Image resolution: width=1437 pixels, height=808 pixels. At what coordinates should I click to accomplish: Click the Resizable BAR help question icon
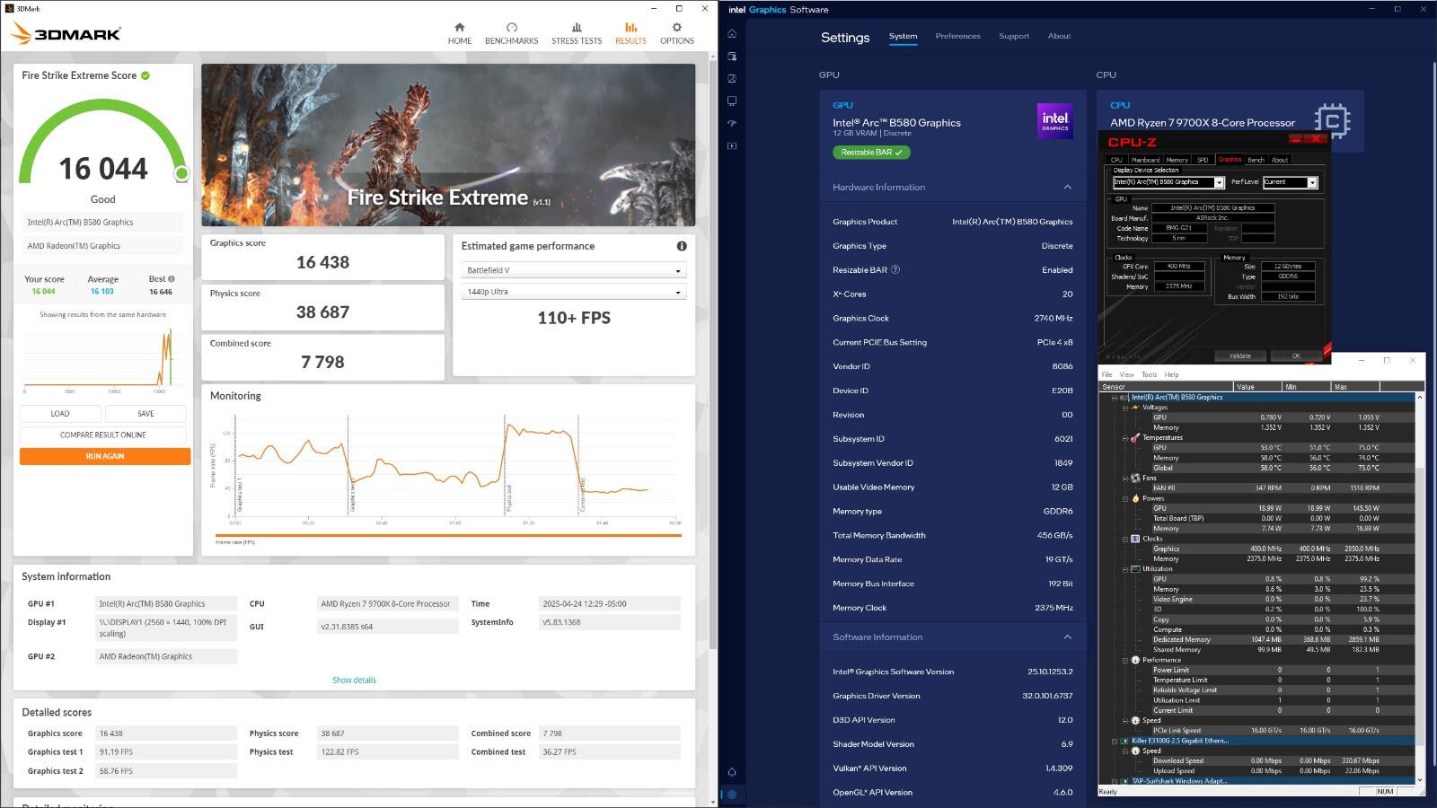895,269
